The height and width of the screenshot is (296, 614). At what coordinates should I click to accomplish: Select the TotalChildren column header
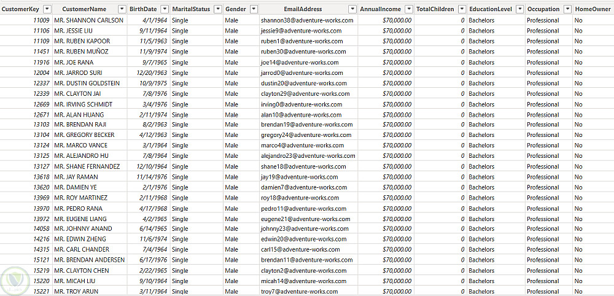(x=435, y=9)
